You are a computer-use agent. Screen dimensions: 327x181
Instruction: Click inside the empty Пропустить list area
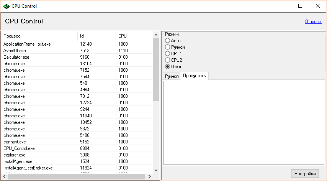coord(244,123)
